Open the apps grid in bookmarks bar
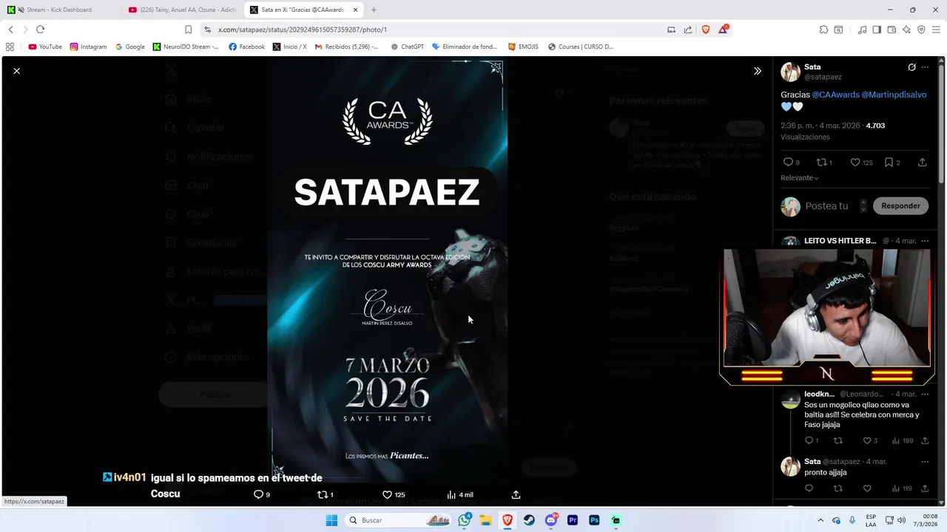The height and width of the screenshot is (532, 947). tap(10, 47)
